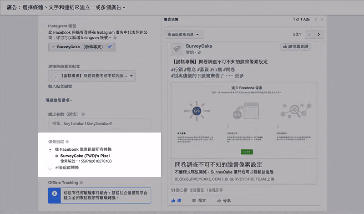Click 18則分享 shares count
Screen dimensions: 364x214
[215, 190]
